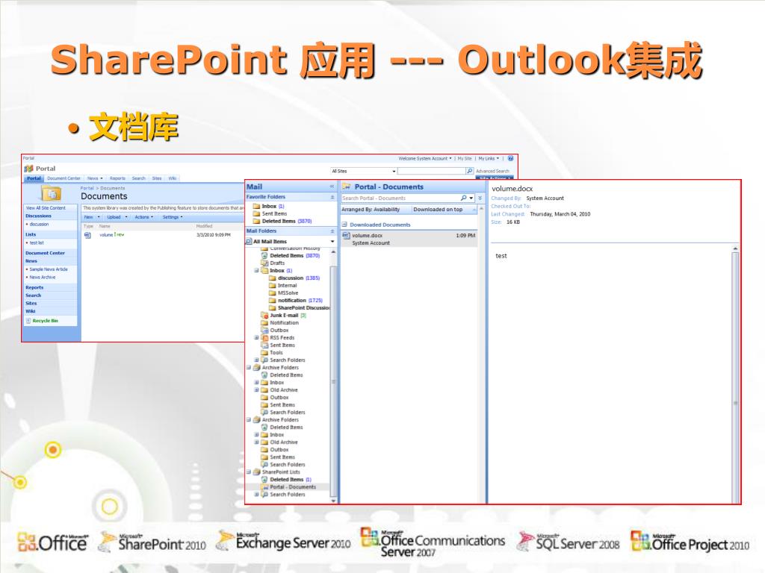Screen dimensions: 765x573
Task: Open the News Archive link
Action: [43, 278]
